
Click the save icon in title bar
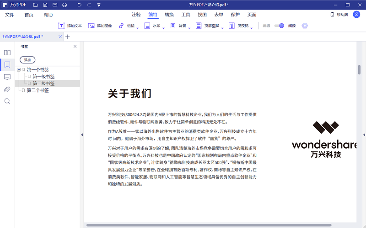click(45, 5)
